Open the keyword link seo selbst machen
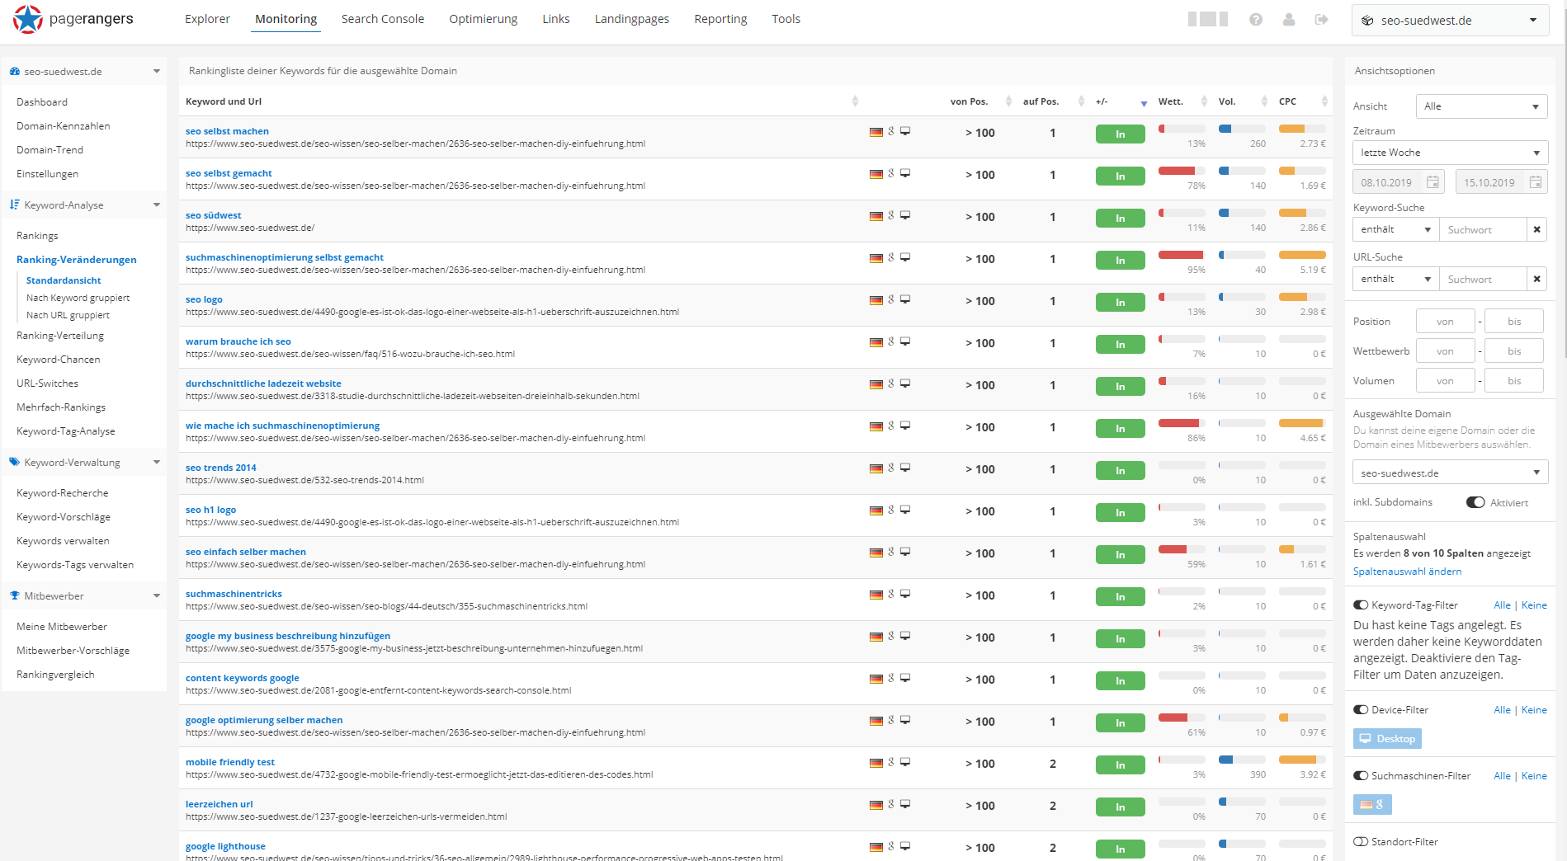 [x=226, y=130]
